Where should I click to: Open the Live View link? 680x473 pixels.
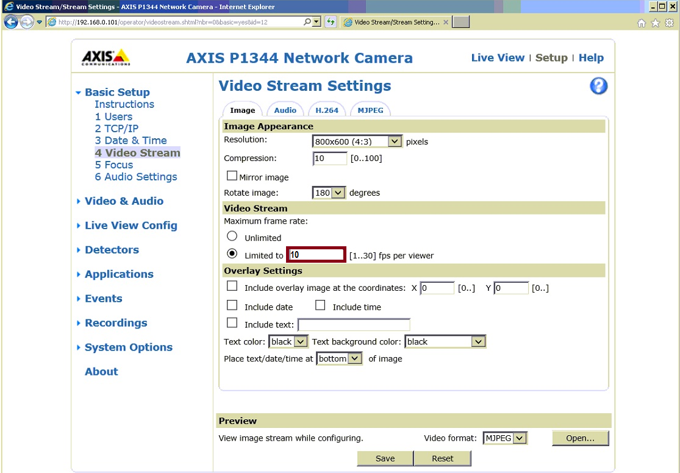coord(498,58)
